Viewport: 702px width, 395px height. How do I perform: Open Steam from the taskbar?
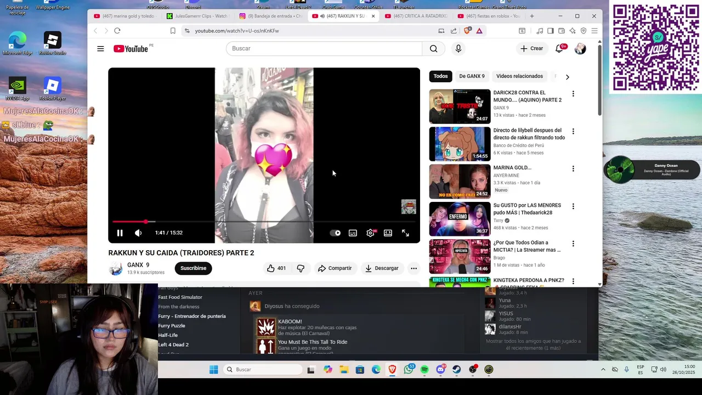pyautogui.click(x=456, y=370)
